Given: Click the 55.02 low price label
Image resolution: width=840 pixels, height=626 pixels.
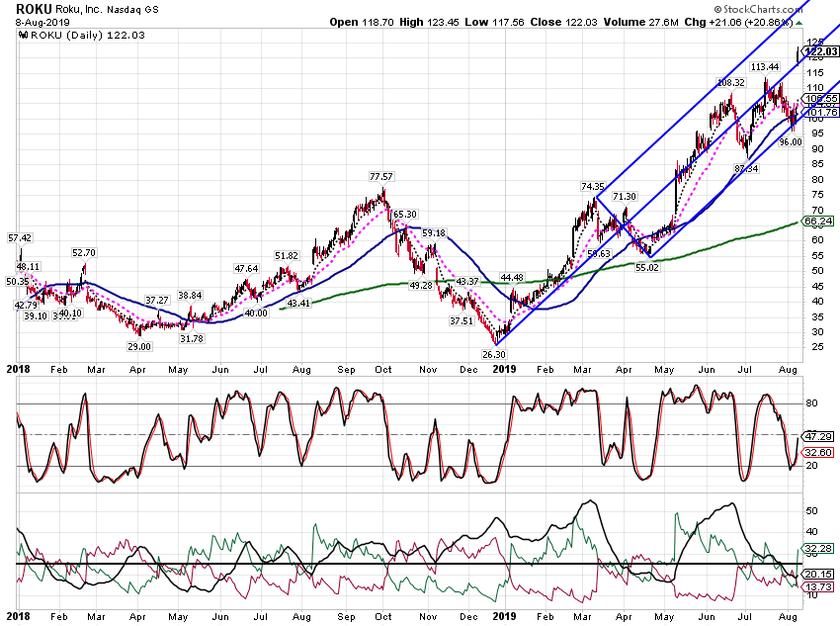Looking at the screenshot, I should [x=647, y=267].
